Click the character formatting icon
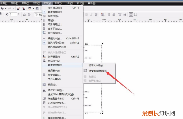183x119 pixels. [120, 15]
